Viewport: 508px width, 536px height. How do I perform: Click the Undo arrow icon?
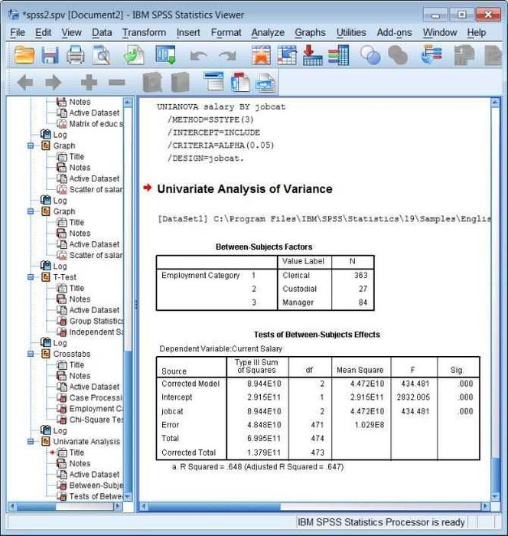click(x=198, y=56)
